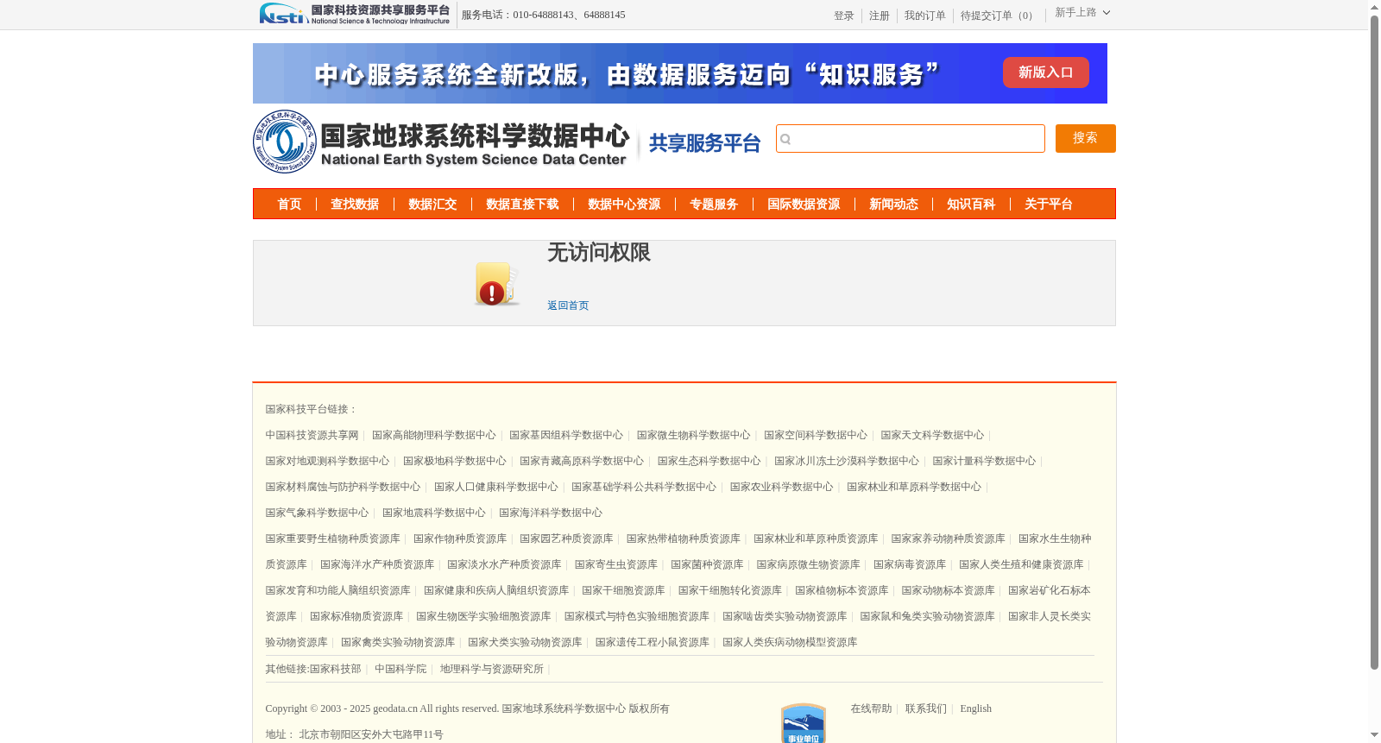This screenshot has height=743, width=1381.
Task: Open the 国家材料腐蚀与防护科学数据中心 link
Action: (x=343, y=488)
